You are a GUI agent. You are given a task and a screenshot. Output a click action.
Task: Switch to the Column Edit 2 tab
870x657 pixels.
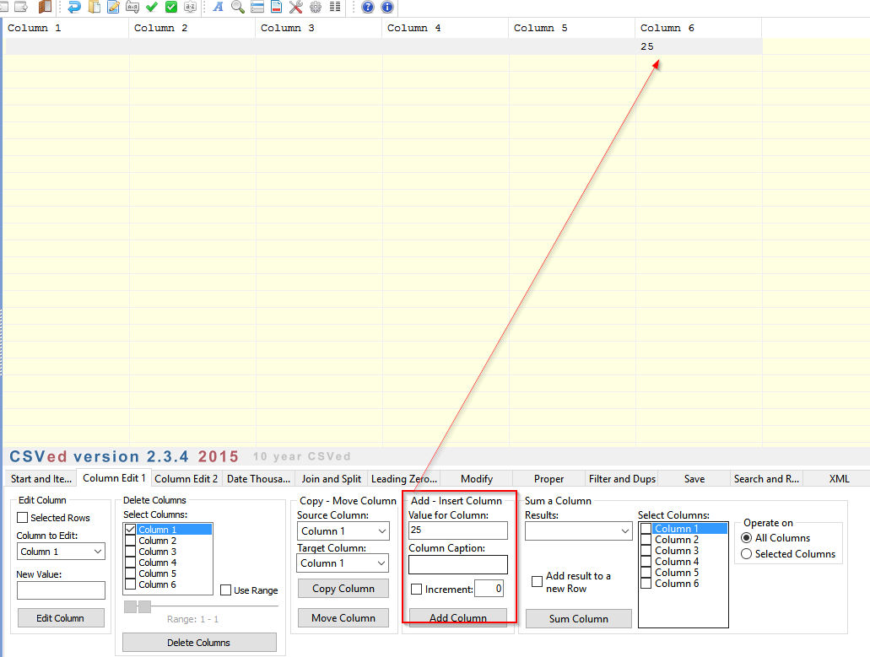(186, 479)
